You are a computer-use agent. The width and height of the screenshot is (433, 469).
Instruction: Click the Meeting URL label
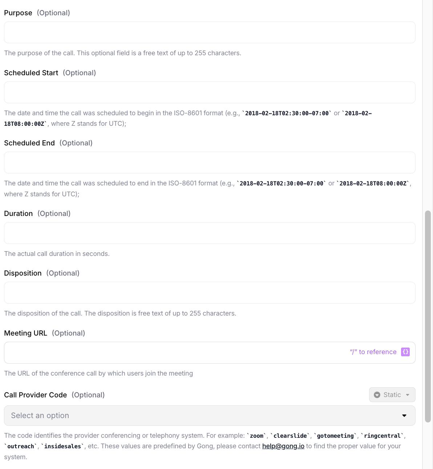point(26,333)
